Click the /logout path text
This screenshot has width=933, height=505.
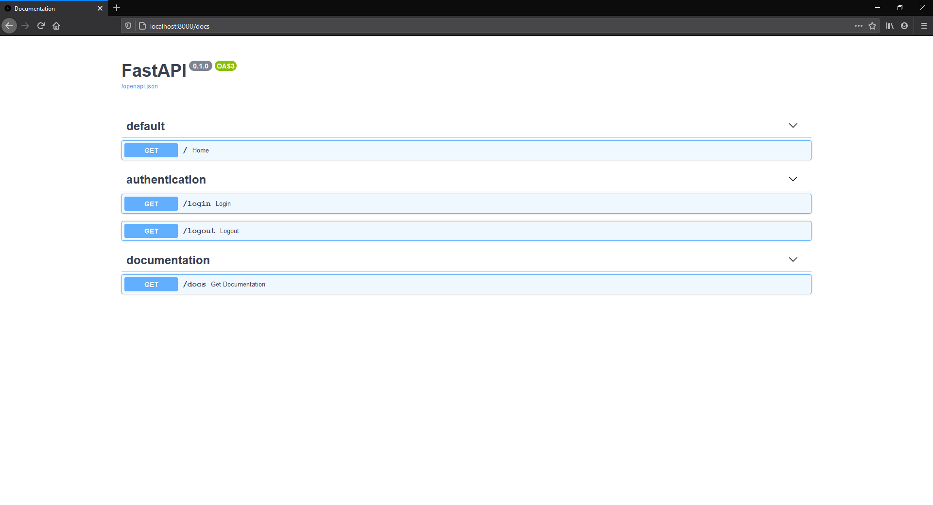tap(199, 231)
